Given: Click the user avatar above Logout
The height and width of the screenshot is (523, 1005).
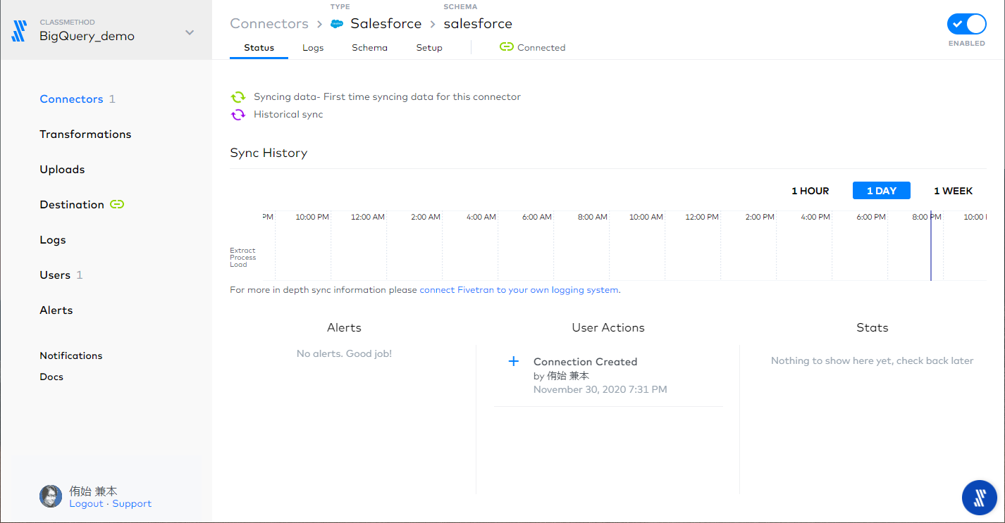Looking at the screenshot, I should 50,496.
